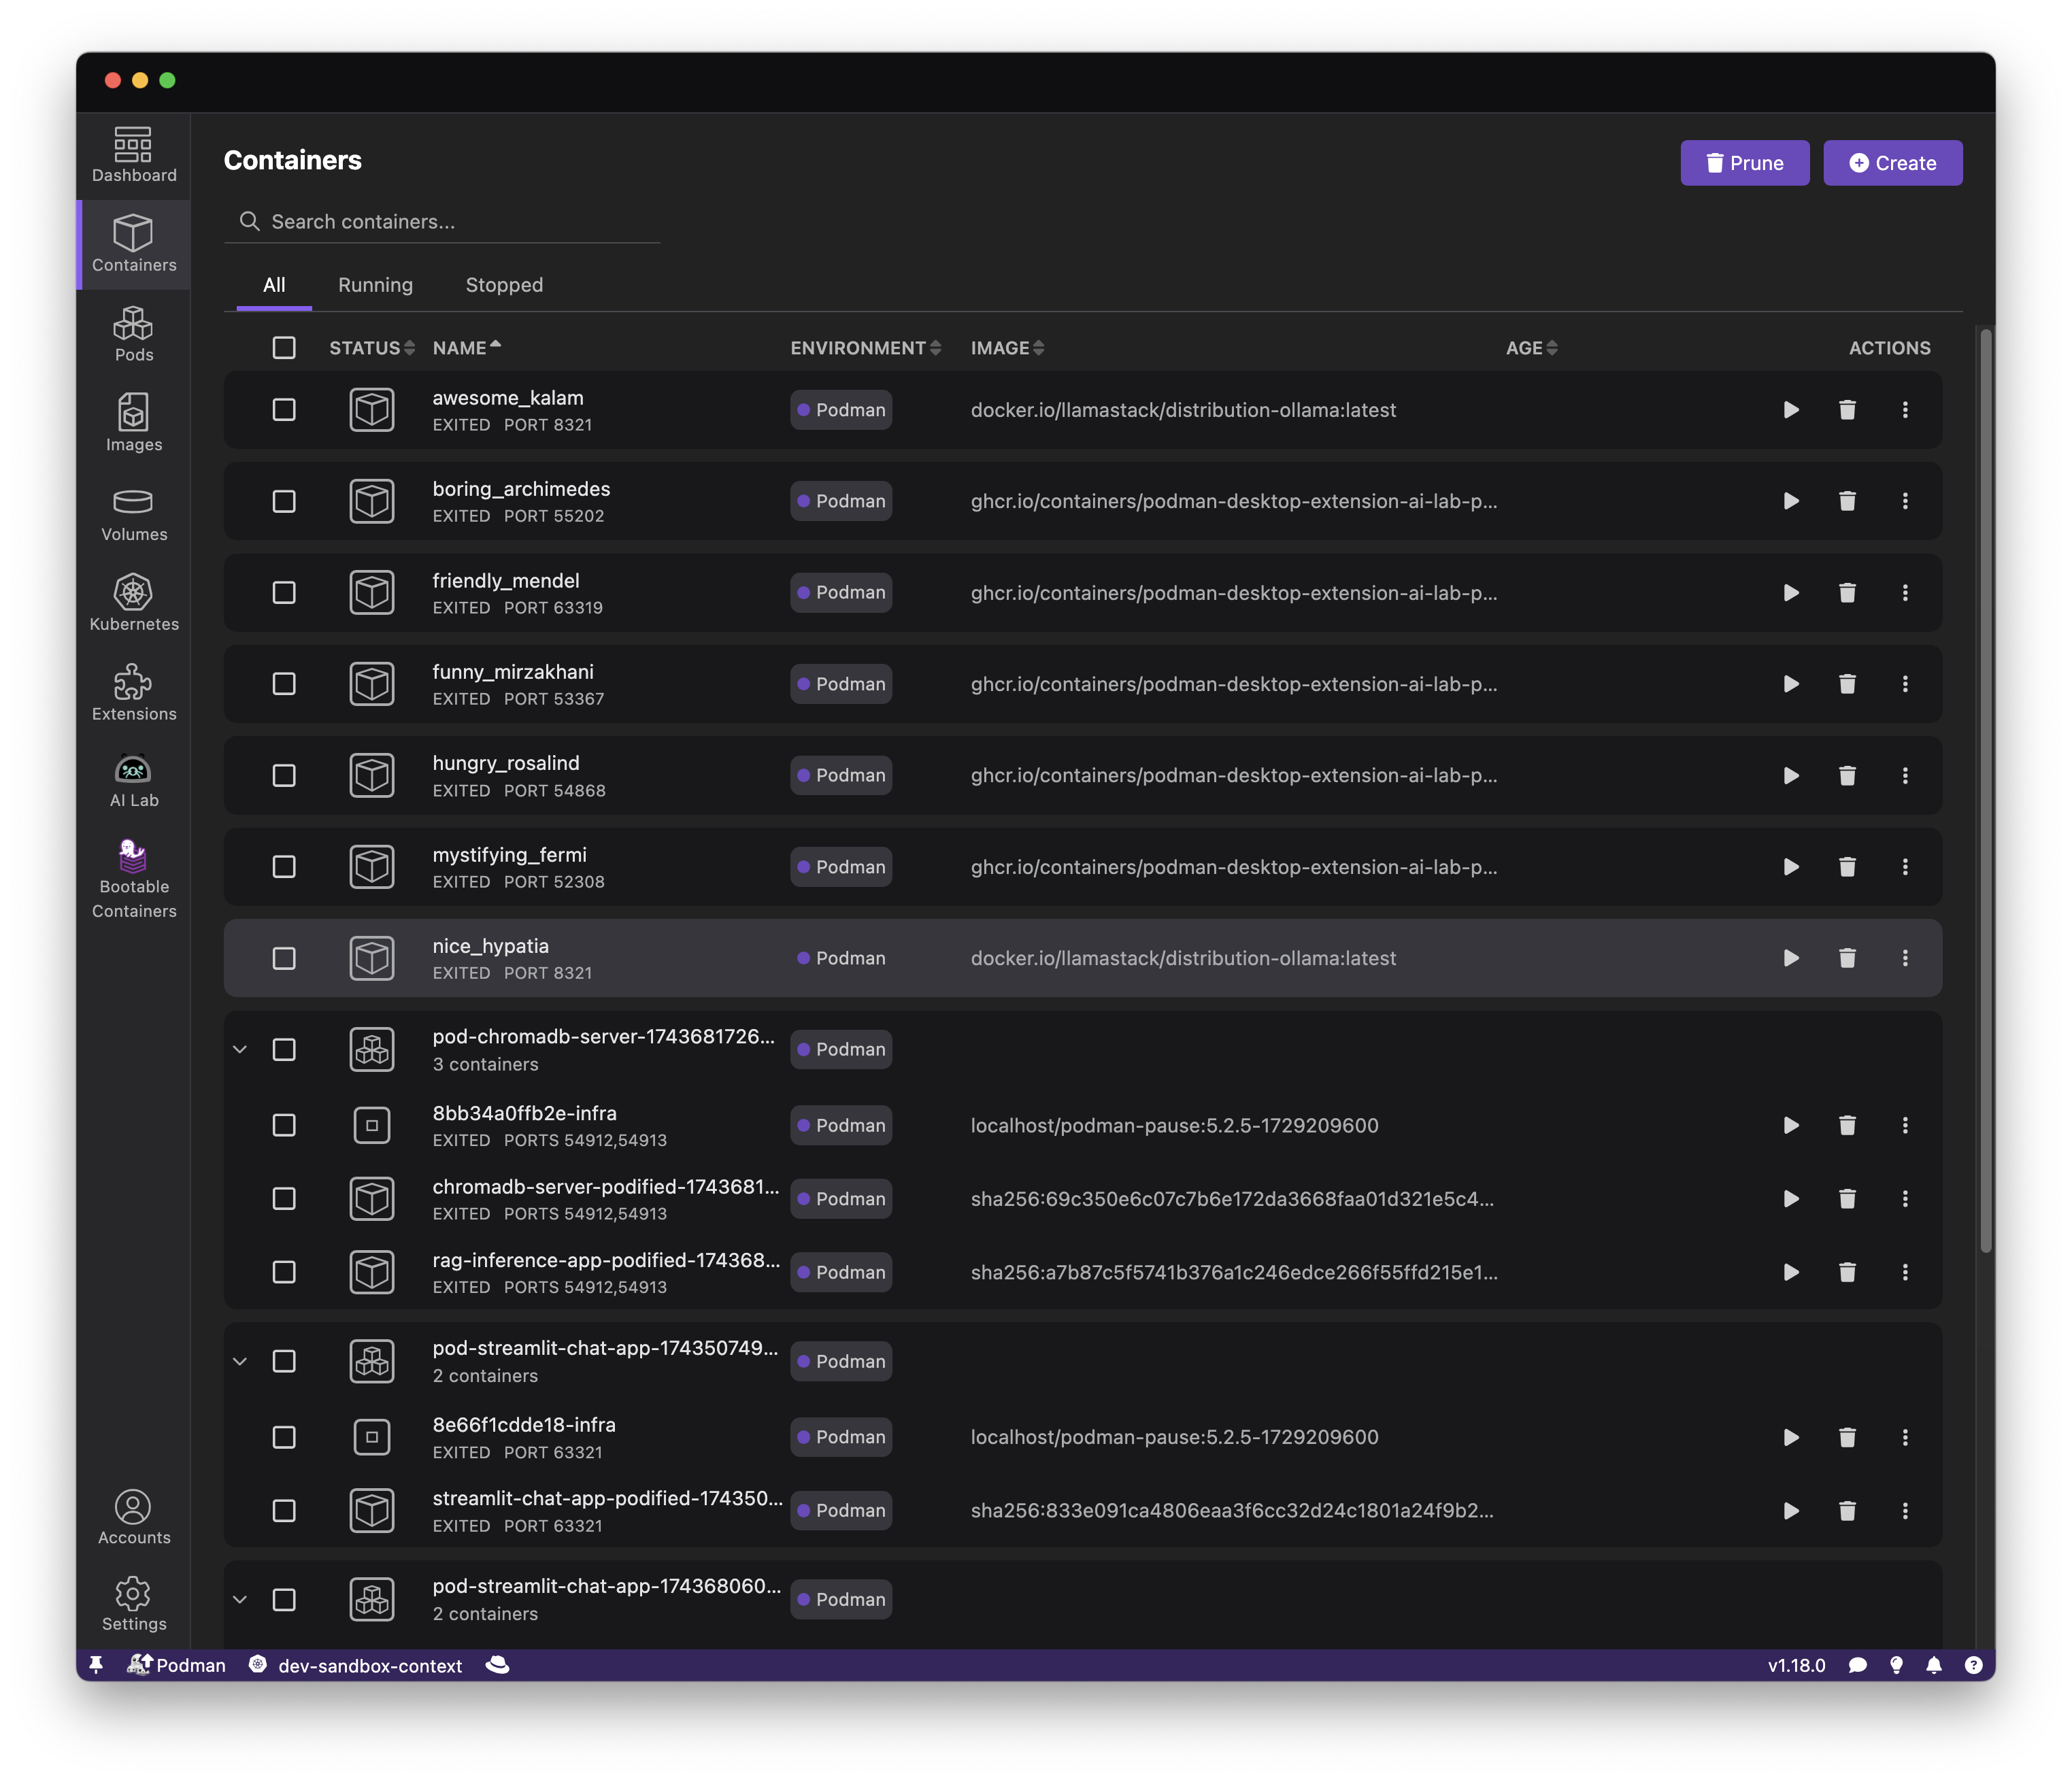
Task: Open the Extensions panel
Action: coord(133,692)
